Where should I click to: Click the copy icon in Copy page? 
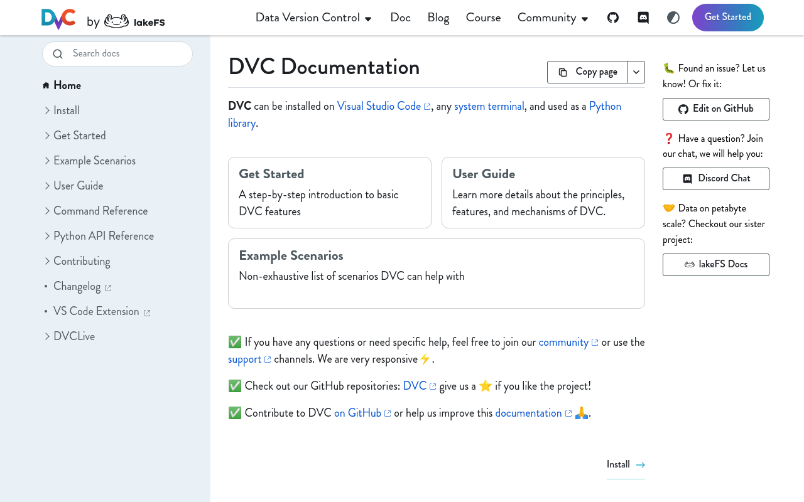(563, 72)
